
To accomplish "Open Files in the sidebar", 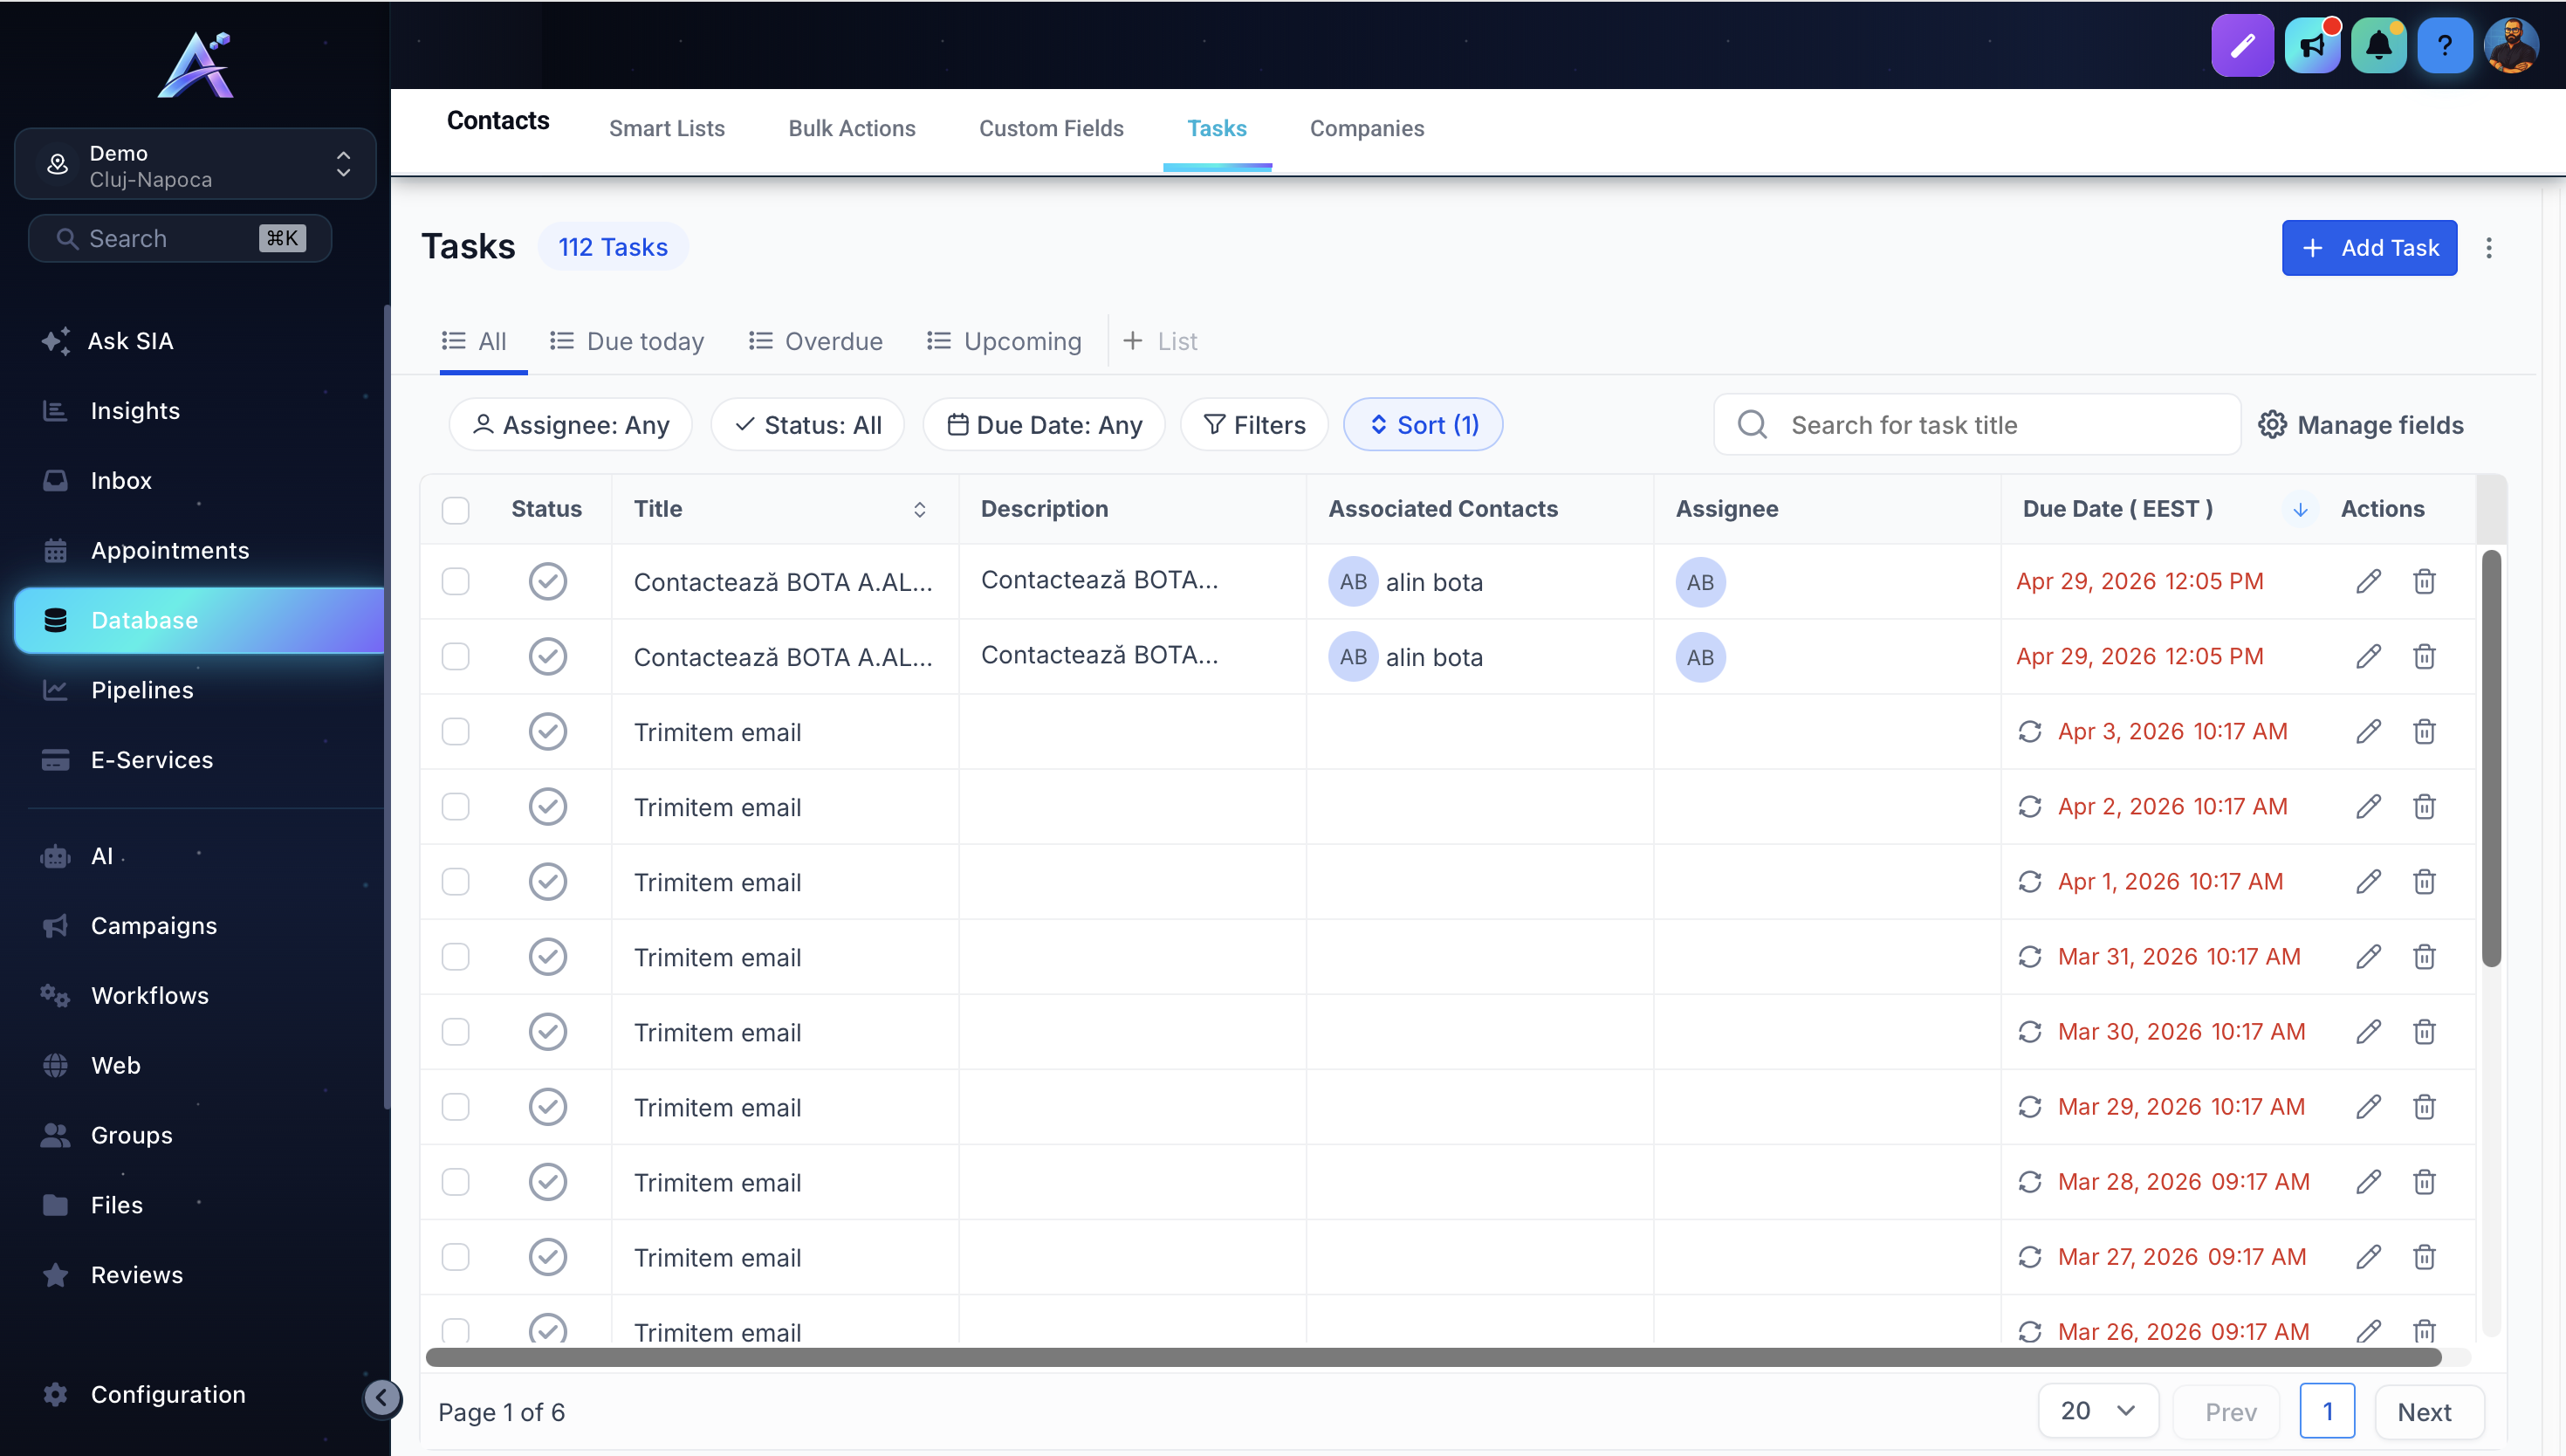I will click(117, 1205).
